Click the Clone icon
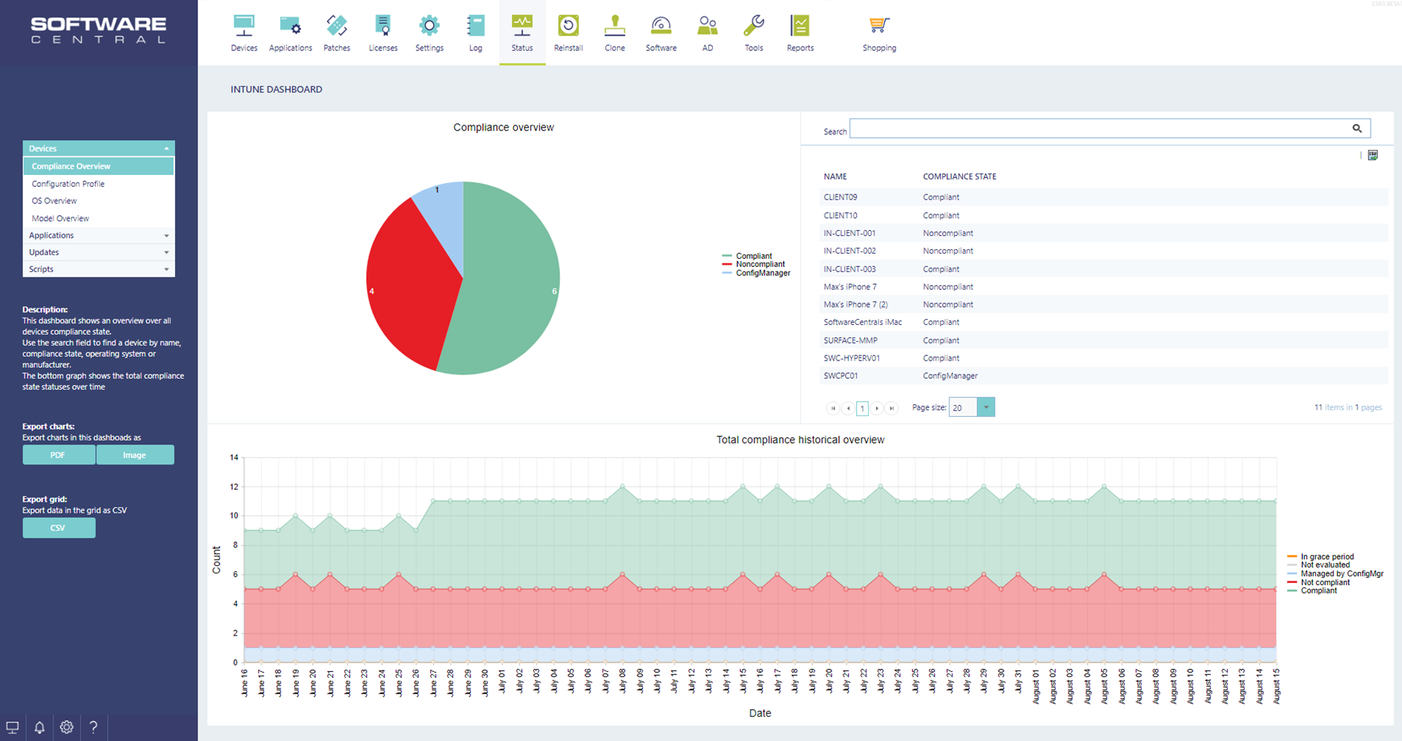This screenshot has height=741, width=1402. click(x=614, y=33)
